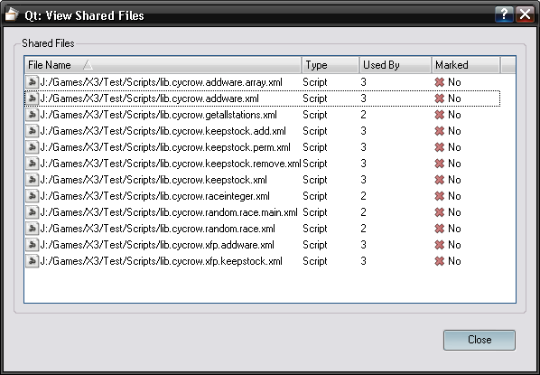
Task: Click the File Name sort arrow indicator
Action: (x=88, y=64)
